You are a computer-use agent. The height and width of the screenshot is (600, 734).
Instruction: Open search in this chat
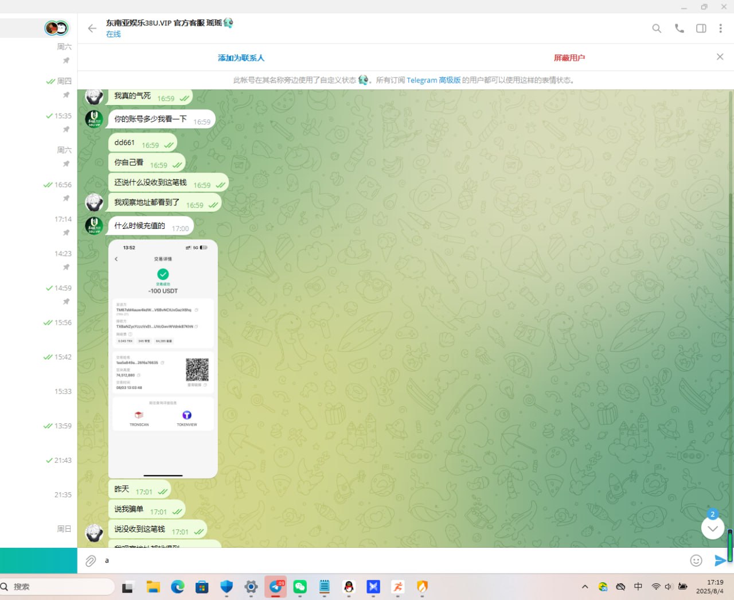[657, 28]
